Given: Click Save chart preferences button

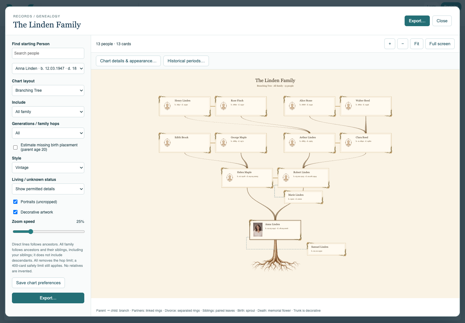Looking at the screenshot, I should [x=38, y=283].
